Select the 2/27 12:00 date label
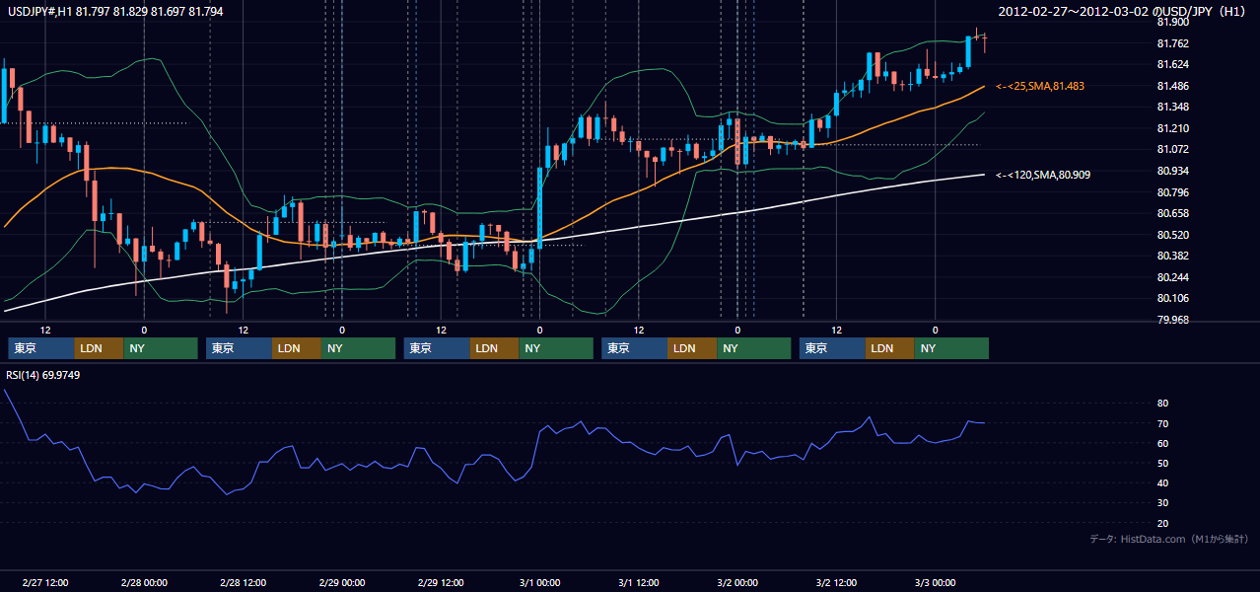Image resolution: width=1260 pixels, height=592 pixels. [45, 582]
